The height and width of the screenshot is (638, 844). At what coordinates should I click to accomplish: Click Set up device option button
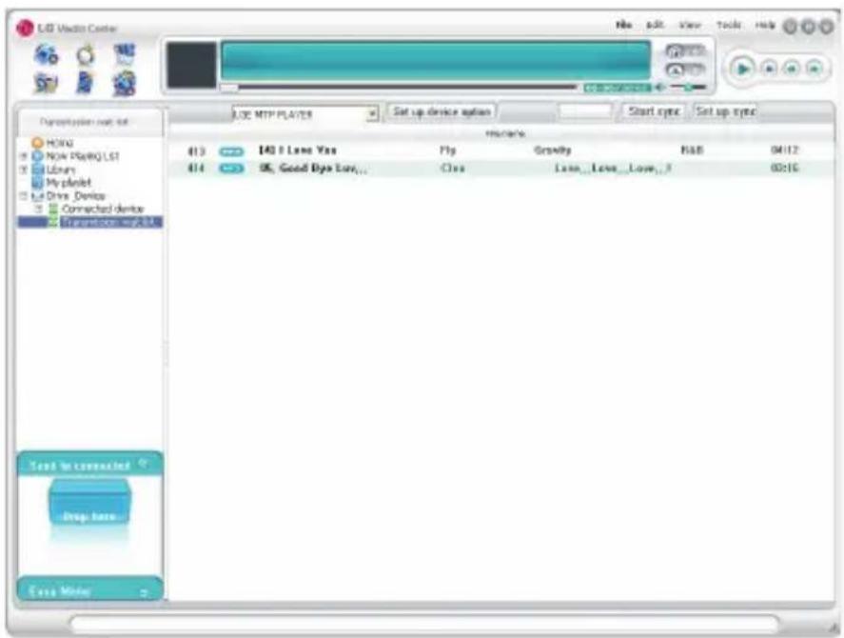click(x=442, y=112)
